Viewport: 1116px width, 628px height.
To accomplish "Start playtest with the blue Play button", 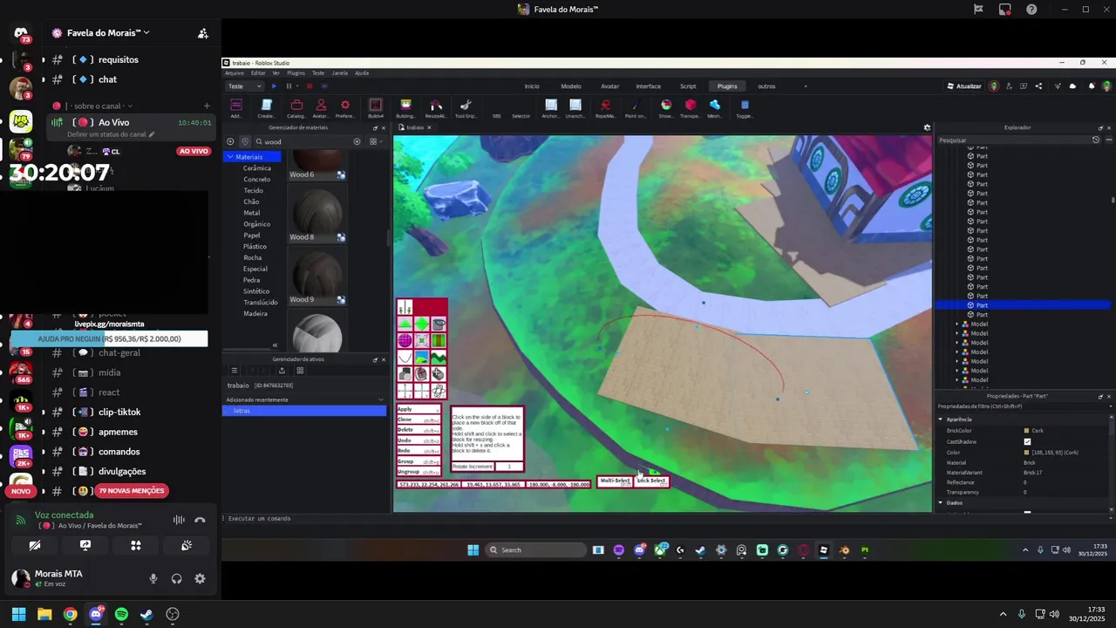I will 275,86.
